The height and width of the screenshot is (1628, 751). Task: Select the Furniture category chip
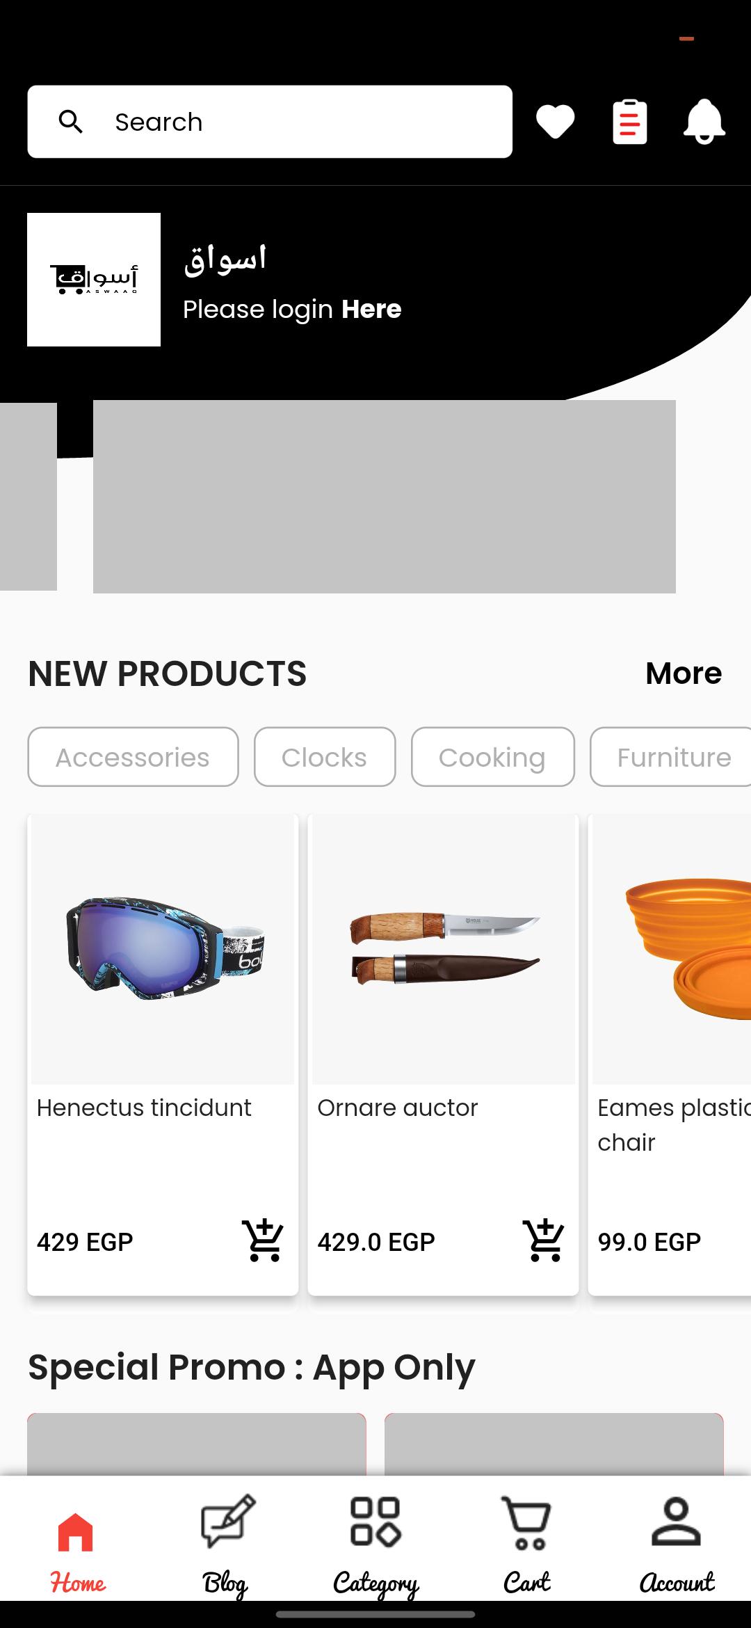click(x=671, y=757)
